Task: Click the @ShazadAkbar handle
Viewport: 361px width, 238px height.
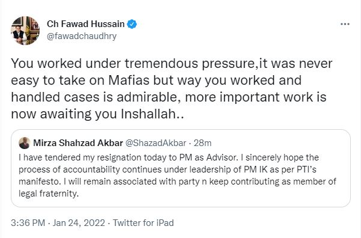Action: (156, 143)
